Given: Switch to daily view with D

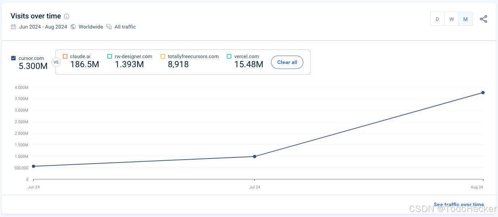Looking at the screenshot, I should pos(437,19).
